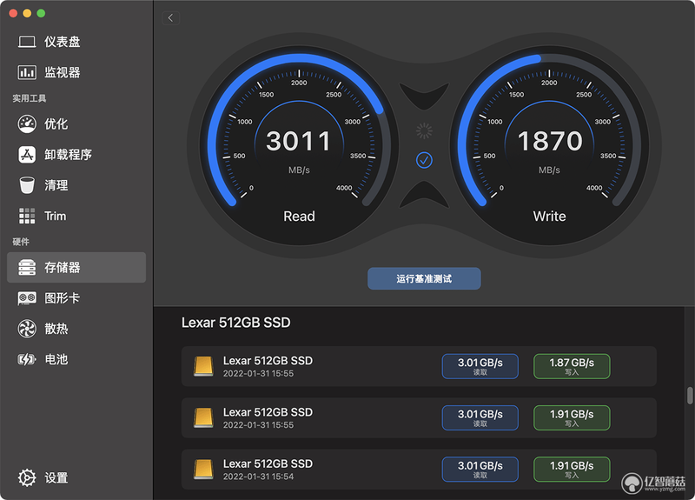The image size is (695, 500).
Task: Click the 设置 label at sidebar bottom
Action: coord(56,477)
